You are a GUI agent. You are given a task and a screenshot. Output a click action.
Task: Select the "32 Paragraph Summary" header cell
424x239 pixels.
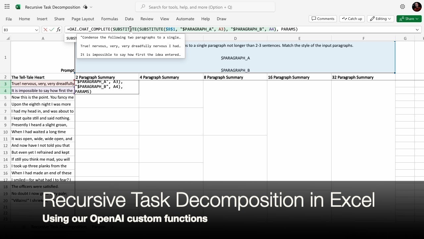pyautogui.click(x=363, y=77)
